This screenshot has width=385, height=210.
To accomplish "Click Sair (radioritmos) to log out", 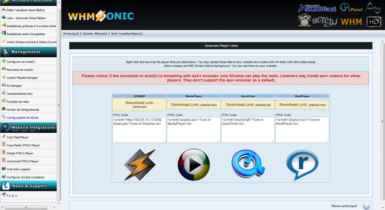I will pos(127,33).
